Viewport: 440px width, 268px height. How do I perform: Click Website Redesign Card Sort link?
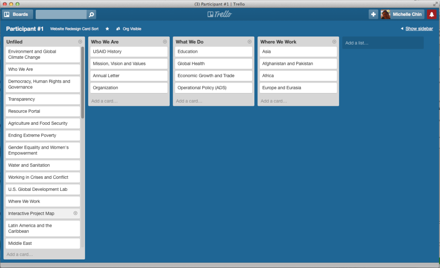[74, 29]
